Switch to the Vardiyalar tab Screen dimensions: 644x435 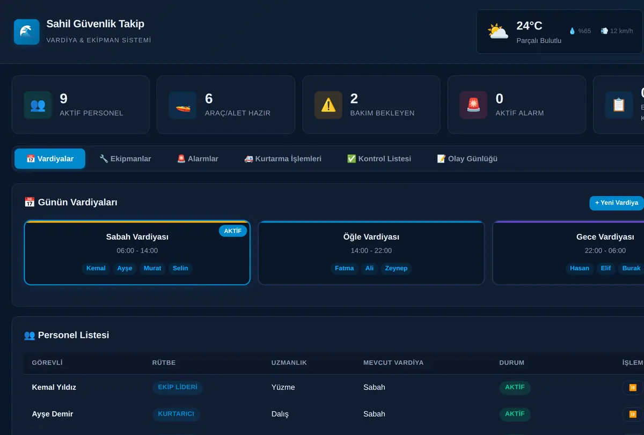coord(50,159)
